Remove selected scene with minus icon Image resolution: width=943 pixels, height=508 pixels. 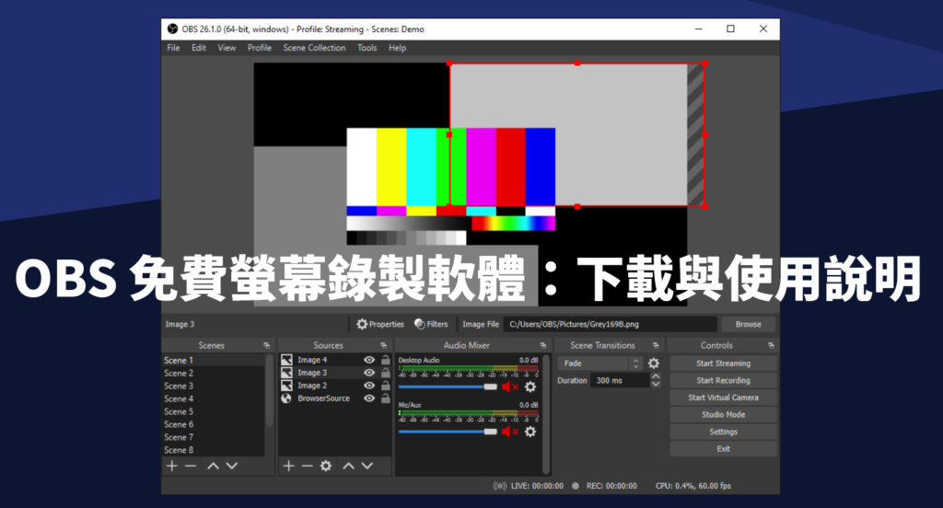(191, 466)
